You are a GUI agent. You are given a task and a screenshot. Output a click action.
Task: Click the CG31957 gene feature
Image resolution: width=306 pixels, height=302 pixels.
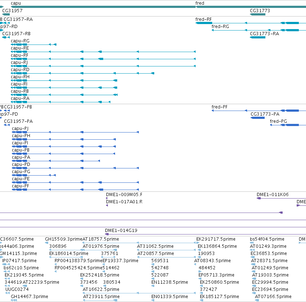6,14
